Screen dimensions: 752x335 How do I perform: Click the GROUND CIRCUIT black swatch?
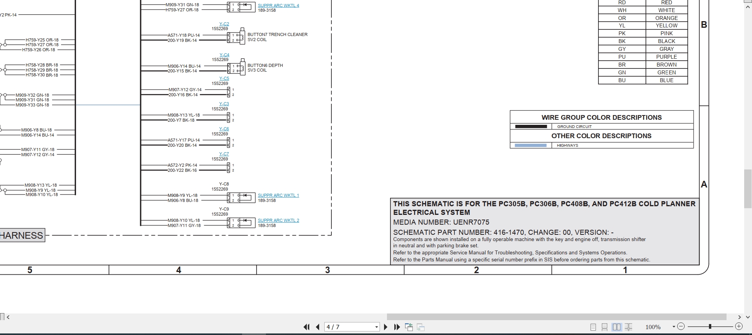coord(531,126)
